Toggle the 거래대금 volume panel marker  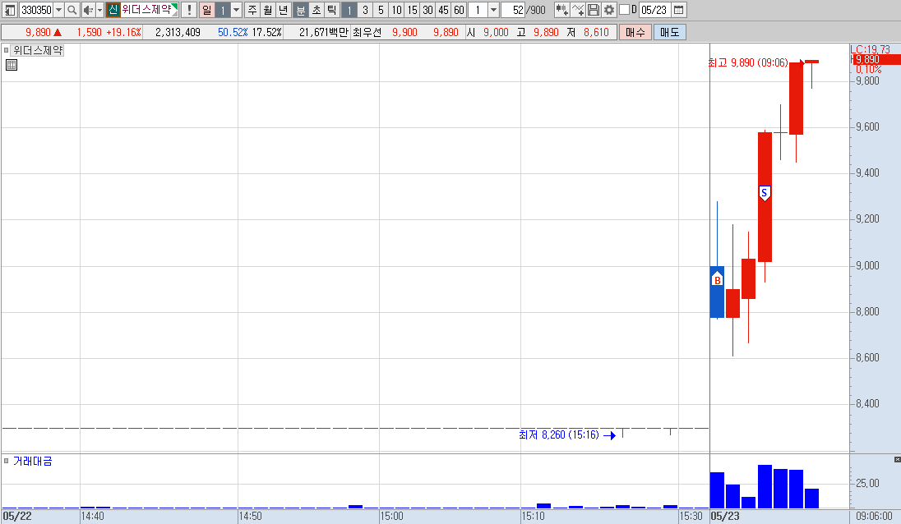[7, 460]
